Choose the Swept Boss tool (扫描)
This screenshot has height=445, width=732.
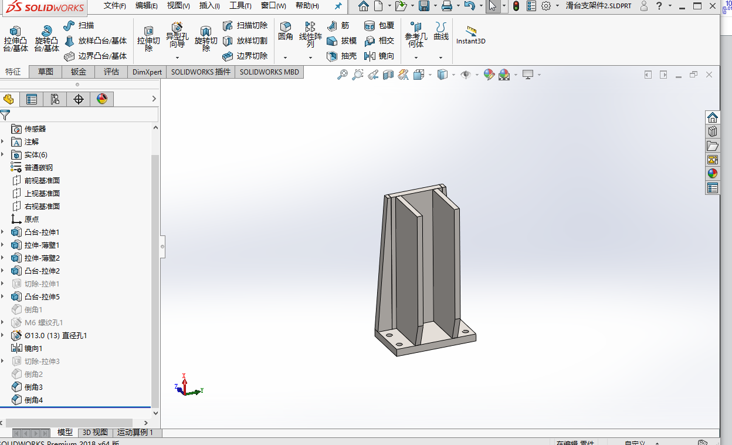[79, 25]
